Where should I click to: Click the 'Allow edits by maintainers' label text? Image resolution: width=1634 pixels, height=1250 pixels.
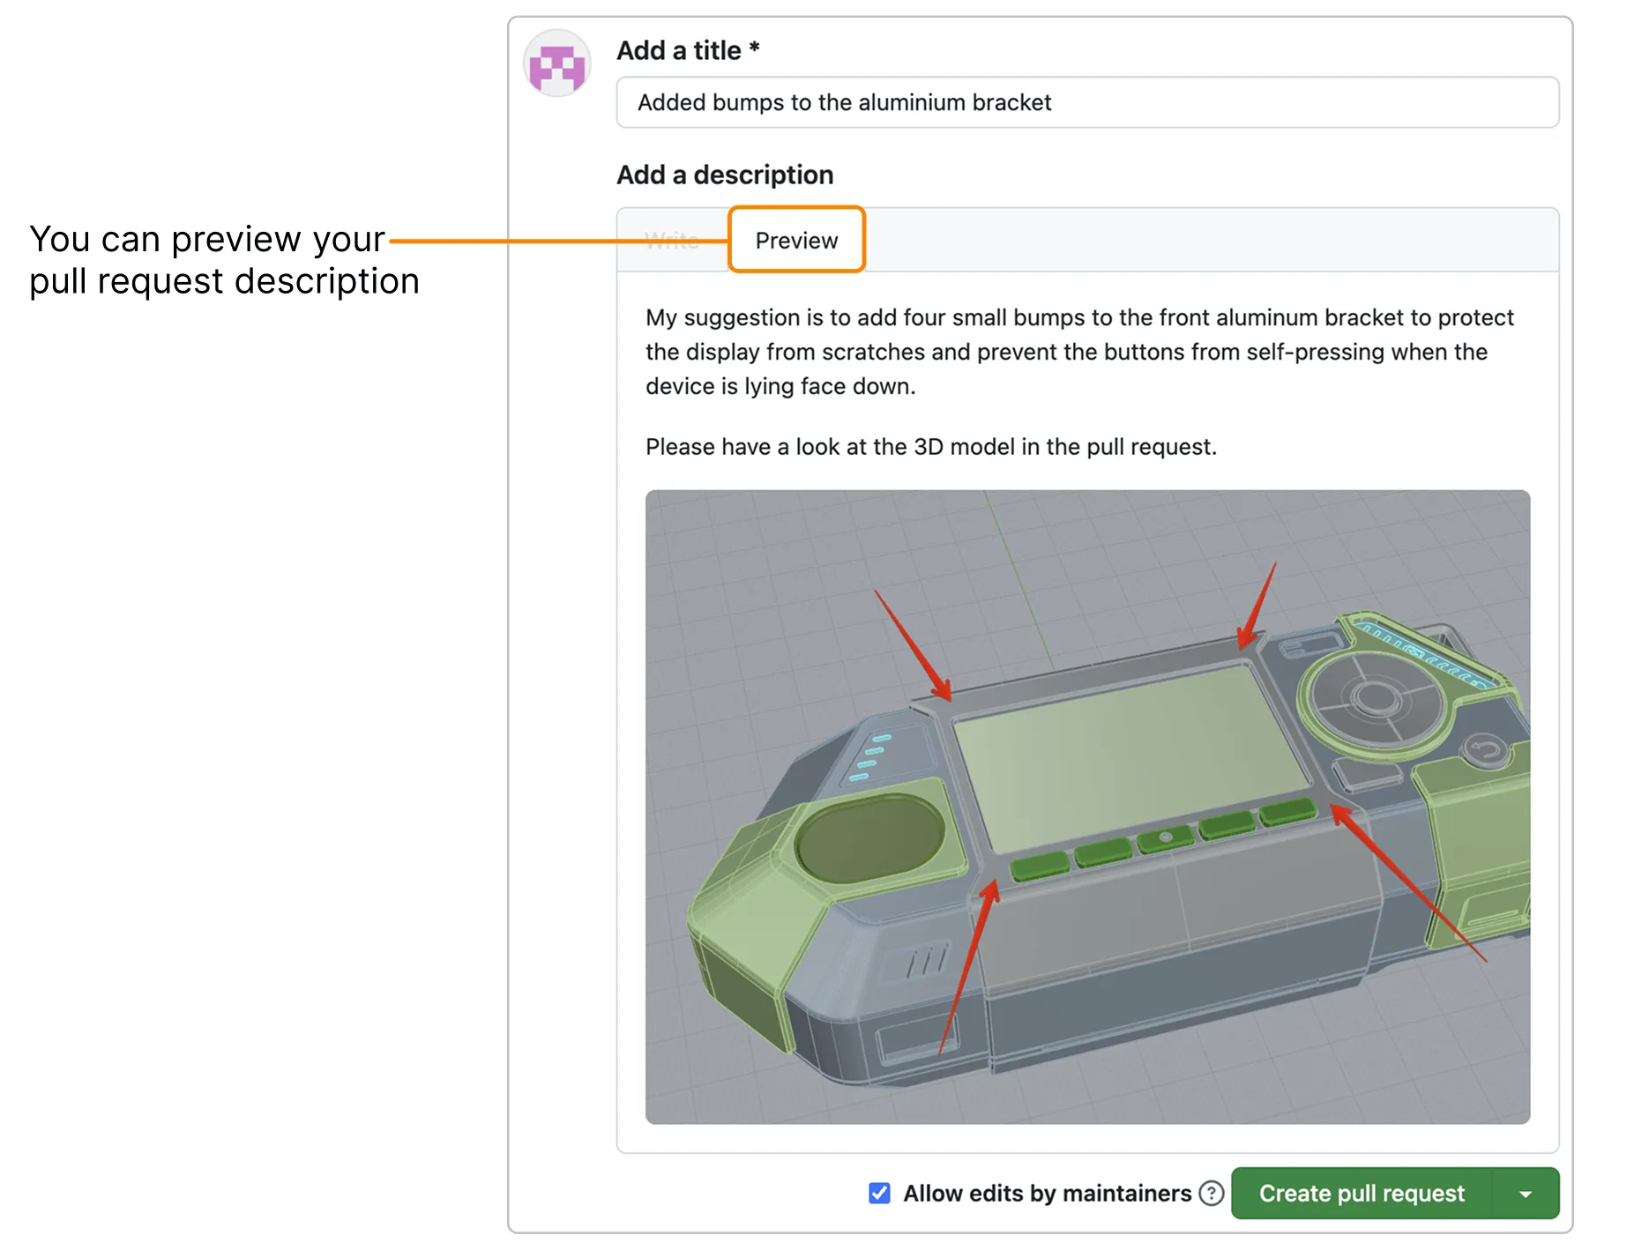point(1047,1193)
